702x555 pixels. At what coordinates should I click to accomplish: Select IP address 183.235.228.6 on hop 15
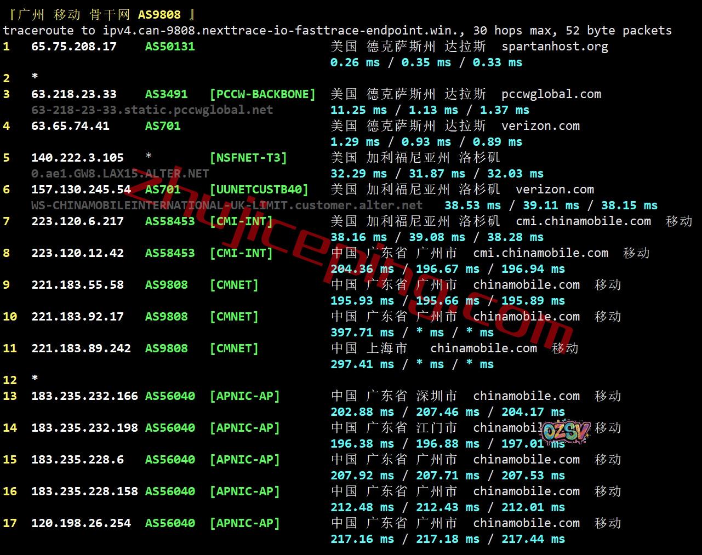pyautogui.click(x=77, y=460)
